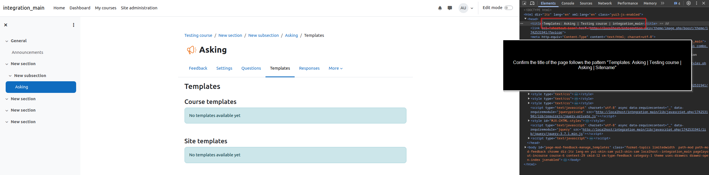The image size is (709, 175).
Task: Select the closing head tag line
Action: coord(533,143)
